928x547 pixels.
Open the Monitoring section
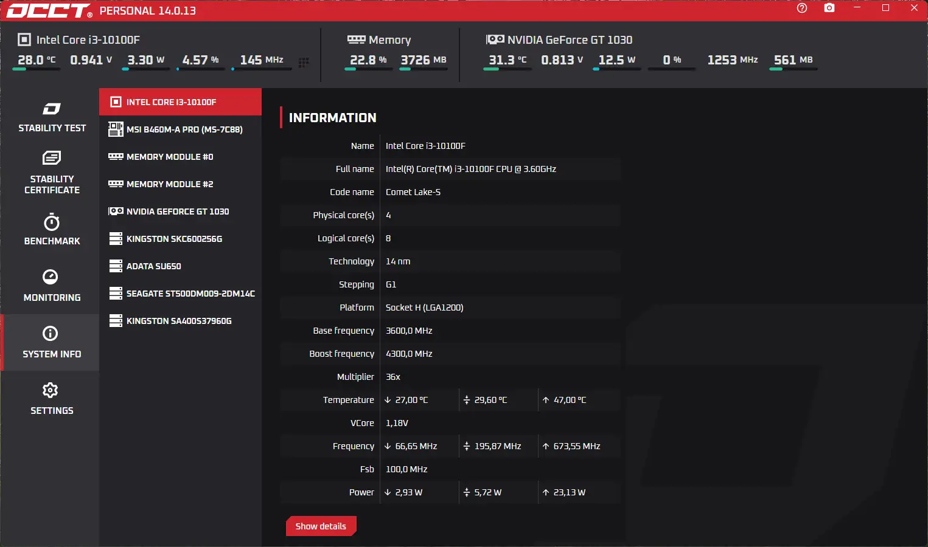click(x=52, y=286)
